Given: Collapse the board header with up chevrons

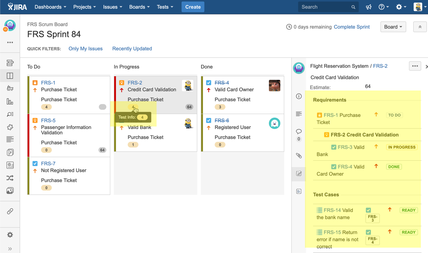Looking at the screenshot, I should (x=420, y=27).
